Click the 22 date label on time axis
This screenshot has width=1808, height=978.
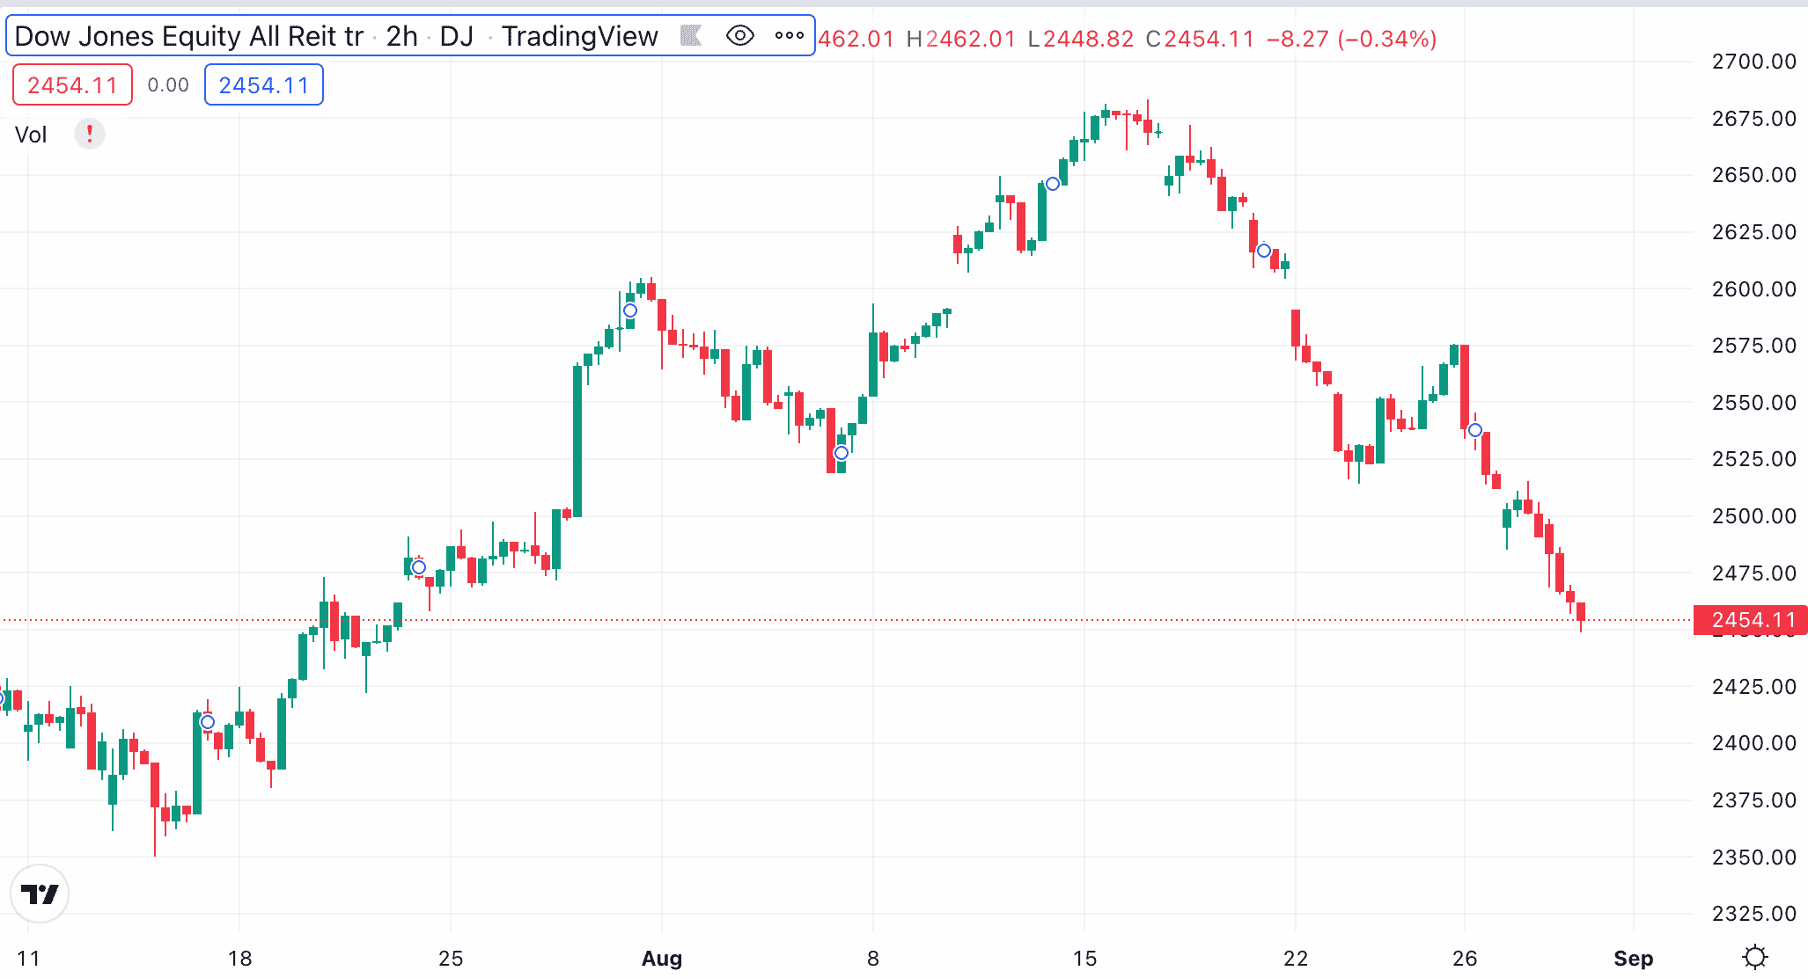pos(1296,958)
